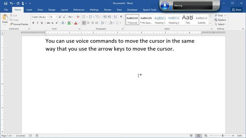
Task: Open the File tab
Action: (x=6, y=10)
